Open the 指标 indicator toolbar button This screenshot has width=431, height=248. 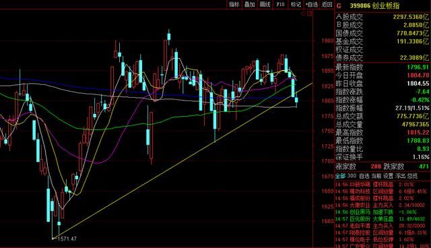pyautogui.click(x=234, y=5)
